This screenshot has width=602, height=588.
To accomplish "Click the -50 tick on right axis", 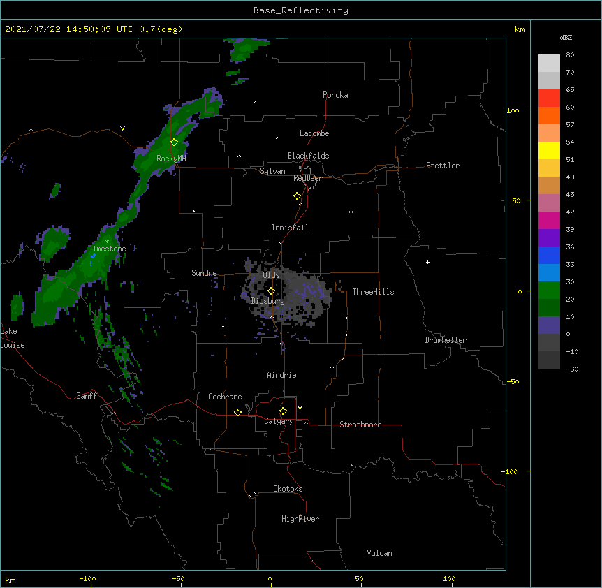I will coord(513,381).
